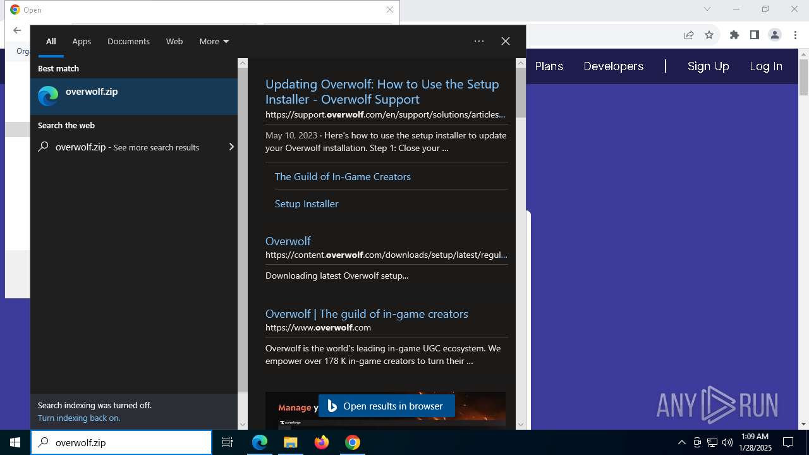The image size is (809, 455).
Task: Click Chrome's share page icon
Action: click(689, 35)
